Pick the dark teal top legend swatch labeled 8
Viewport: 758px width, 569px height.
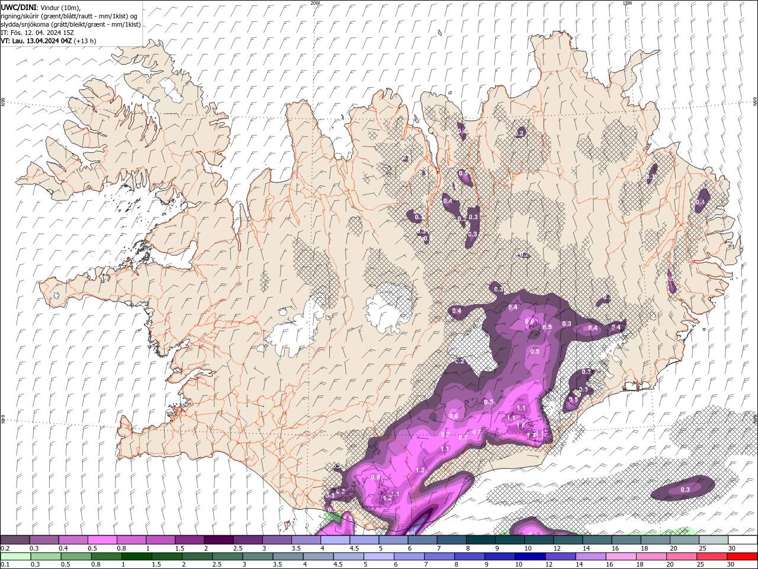[481, 540]
